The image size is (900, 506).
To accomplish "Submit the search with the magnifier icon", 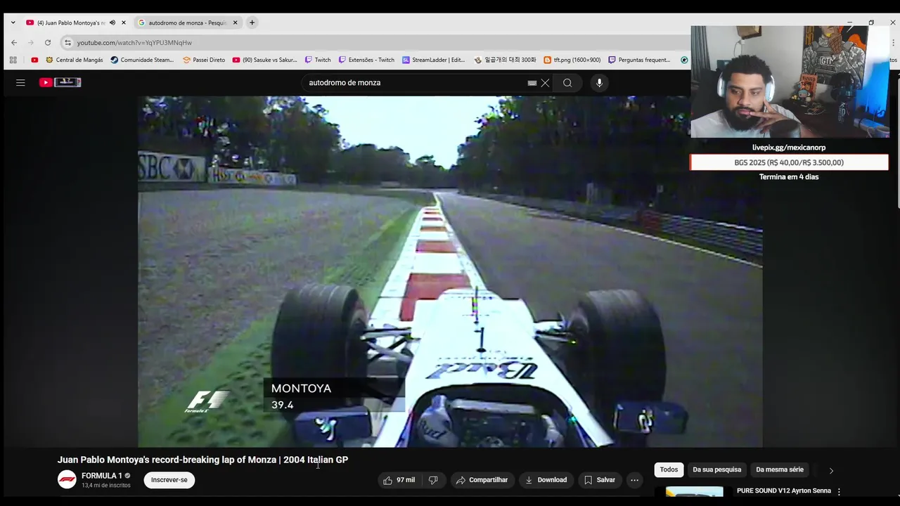I will pyautogui.click(x=567, y=83).
